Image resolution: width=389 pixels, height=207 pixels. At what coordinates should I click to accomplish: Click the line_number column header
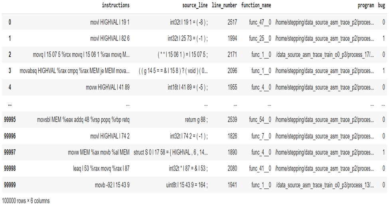pos(224,5)
